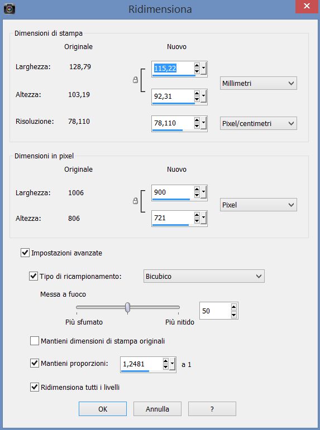Toggle Mantieni proporzioni checkbox
The width and height of the screenshot is (320, 430).
34,364
